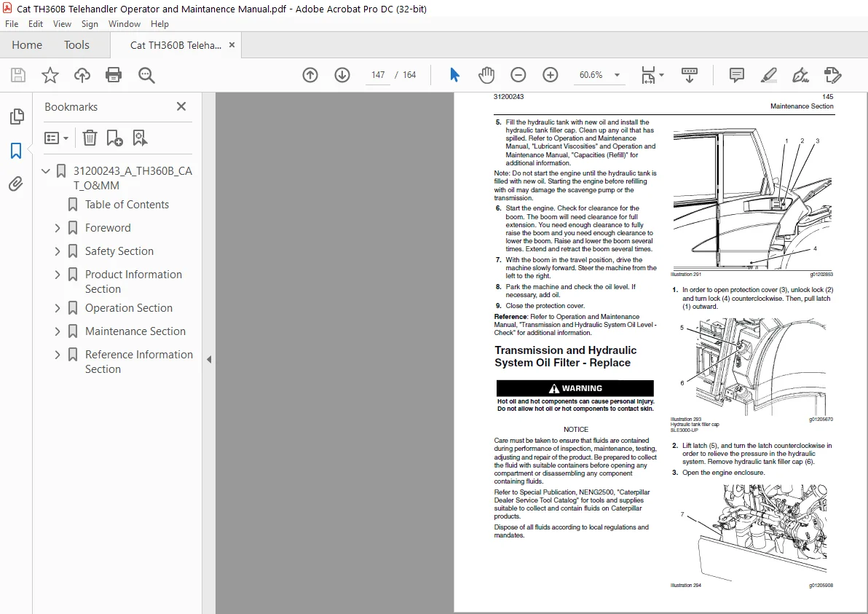
Task: Open the Window menu
Action: tap(124, 24)
